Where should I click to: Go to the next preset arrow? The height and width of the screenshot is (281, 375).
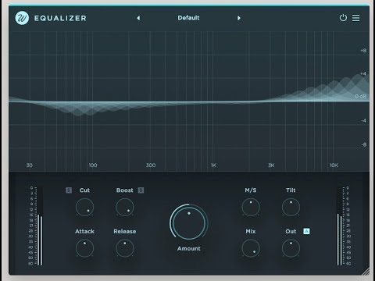pyautogui.click(x=239, y=18)
